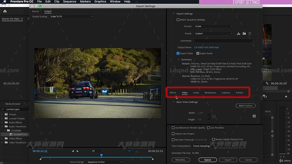
Task: Enable Match Sequence Settings checkbox
Action: 178,20
